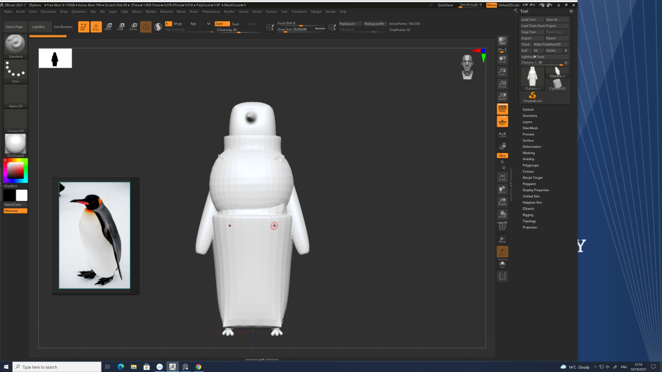Open the Standard brush picker

tap(16, 45)
